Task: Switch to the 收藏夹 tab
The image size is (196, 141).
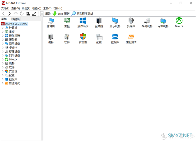Action: 16,19
